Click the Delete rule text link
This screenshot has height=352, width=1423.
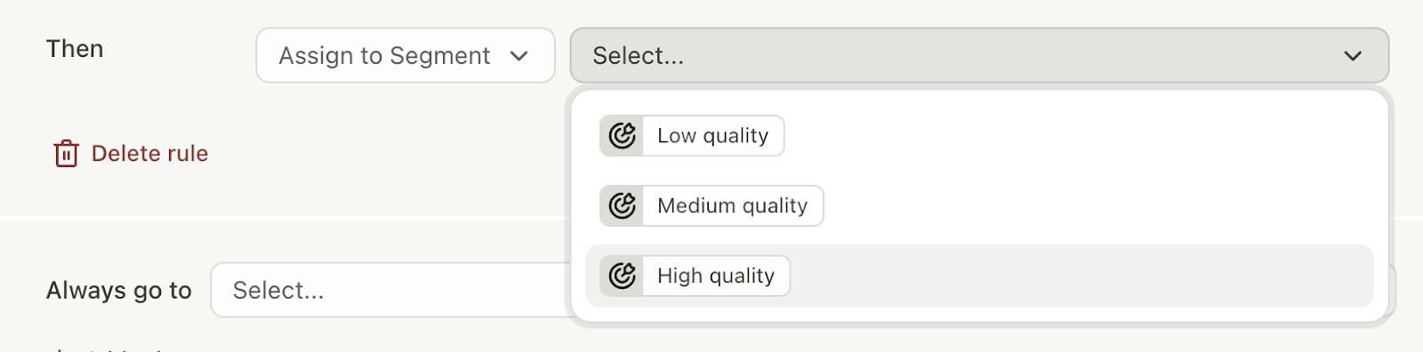149,154
